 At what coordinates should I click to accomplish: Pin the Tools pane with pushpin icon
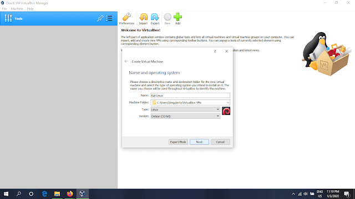[x=100, y=18]
